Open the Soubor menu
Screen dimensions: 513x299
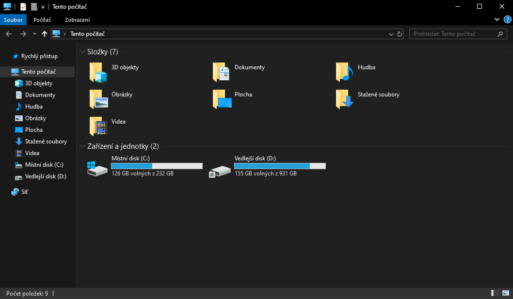(13, 20)
